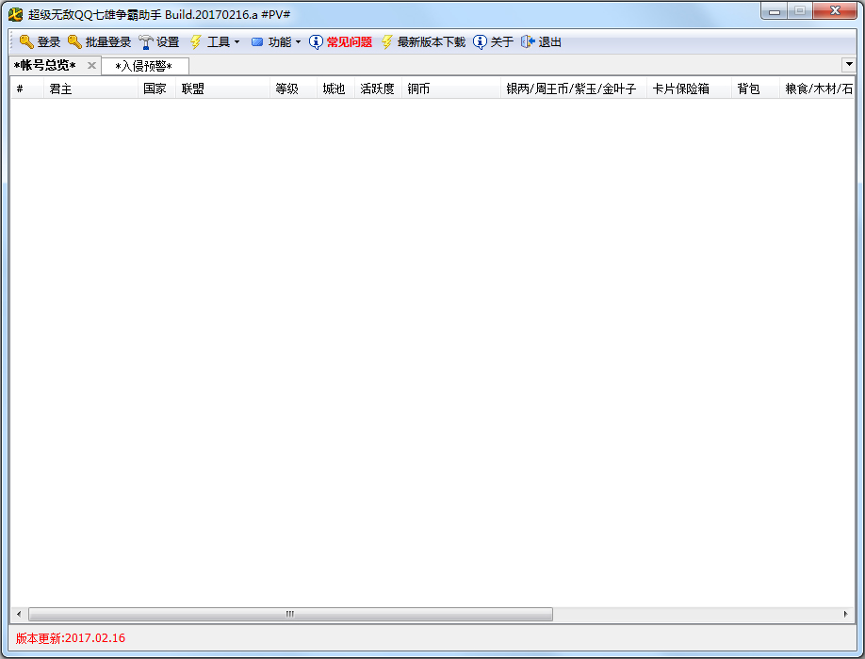Click the blue folder icon for 功能
The height and width of the screenshot is (659, 865).
coord(256,41)
